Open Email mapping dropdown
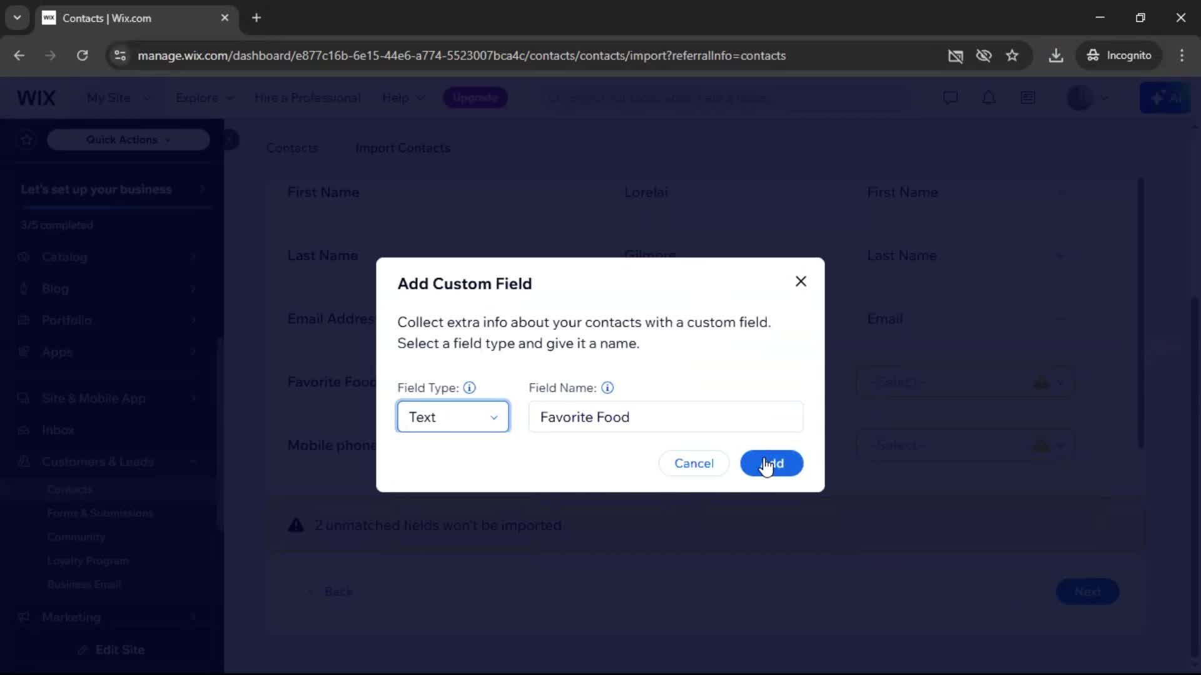Image resolution: width=1201 pixels, height=675 pixels. [965, 319]
